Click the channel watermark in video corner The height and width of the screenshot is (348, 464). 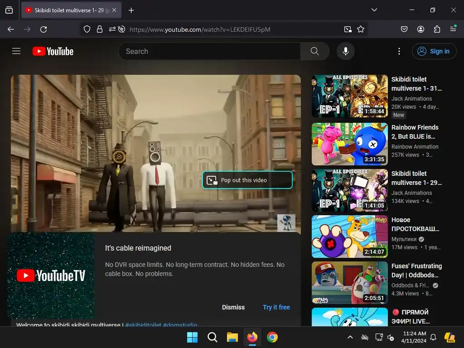click(286, 223)
